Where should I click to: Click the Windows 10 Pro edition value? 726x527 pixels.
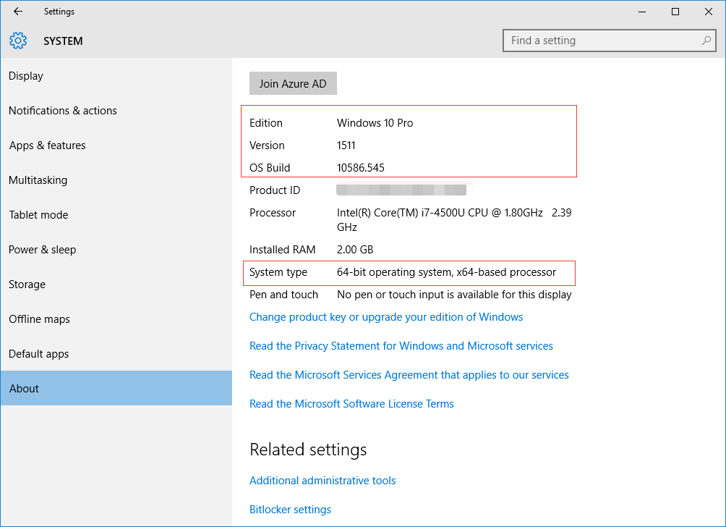click(375, 123)
